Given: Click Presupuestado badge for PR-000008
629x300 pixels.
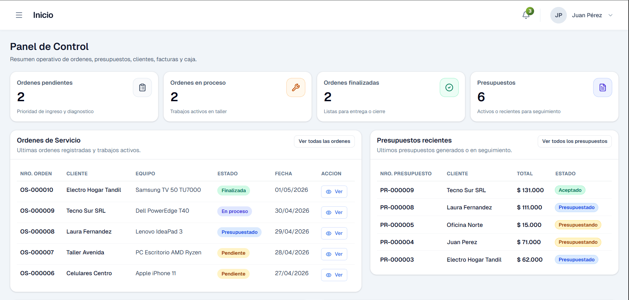Looking at the screenshot, I should point(576,207).
